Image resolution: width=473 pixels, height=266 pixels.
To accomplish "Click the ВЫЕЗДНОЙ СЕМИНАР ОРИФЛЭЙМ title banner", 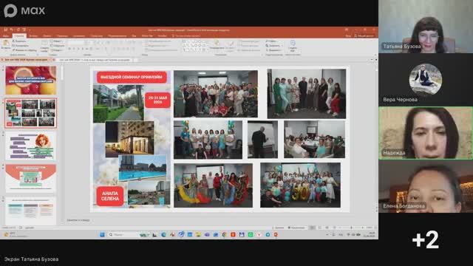I will point(132,77).
